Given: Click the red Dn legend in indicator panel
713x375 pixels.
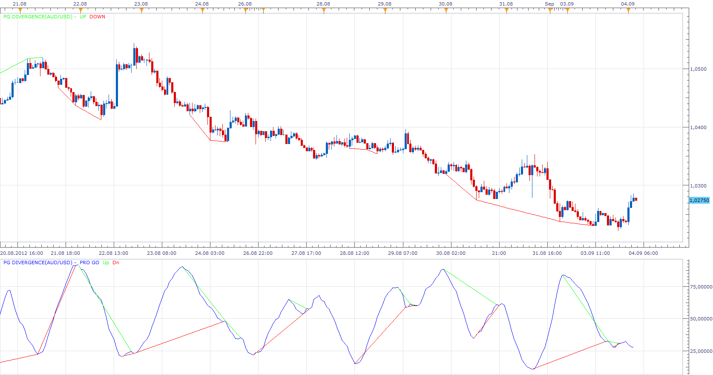Looking at the screenshot, I should pos(116,262).
